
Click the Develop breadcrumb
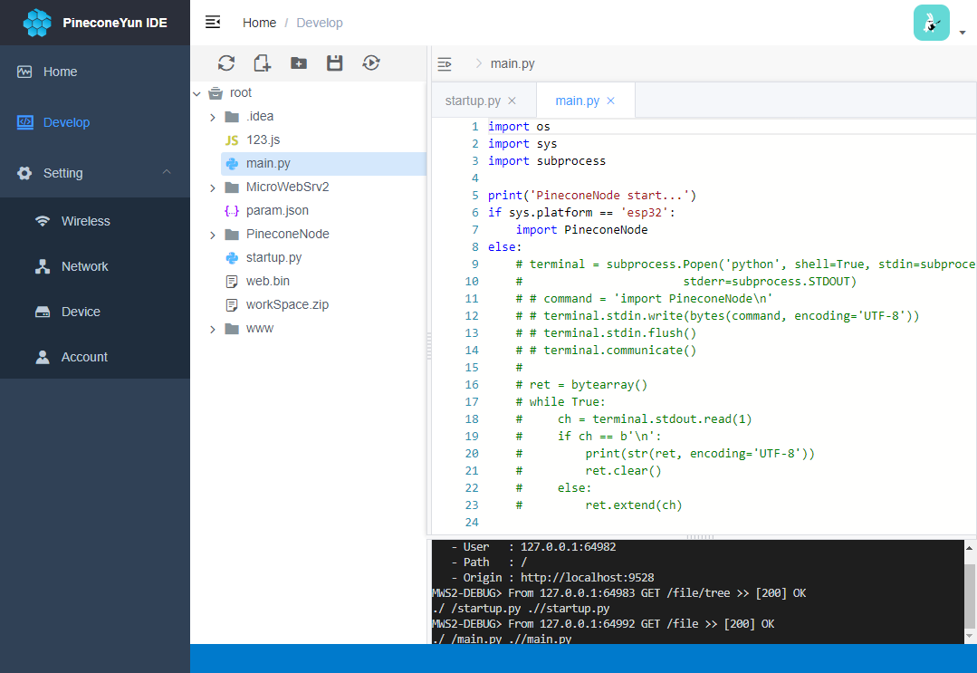[320, 23]
